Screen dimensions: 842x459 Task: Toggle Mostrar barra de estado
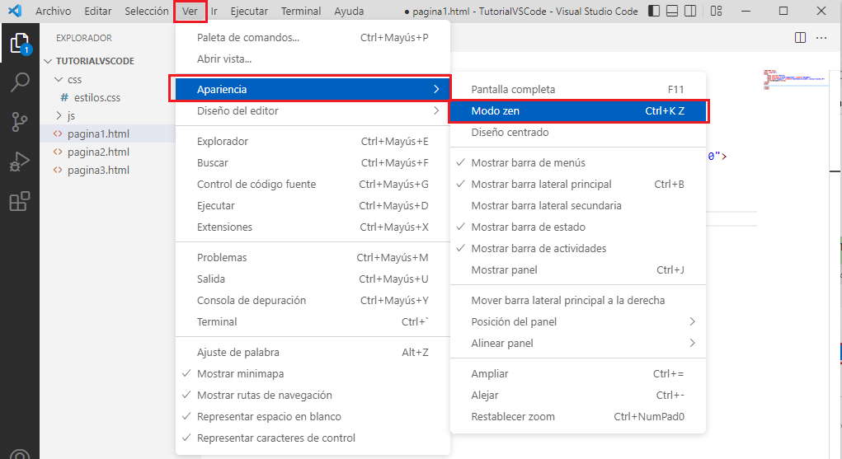(578, 227)
